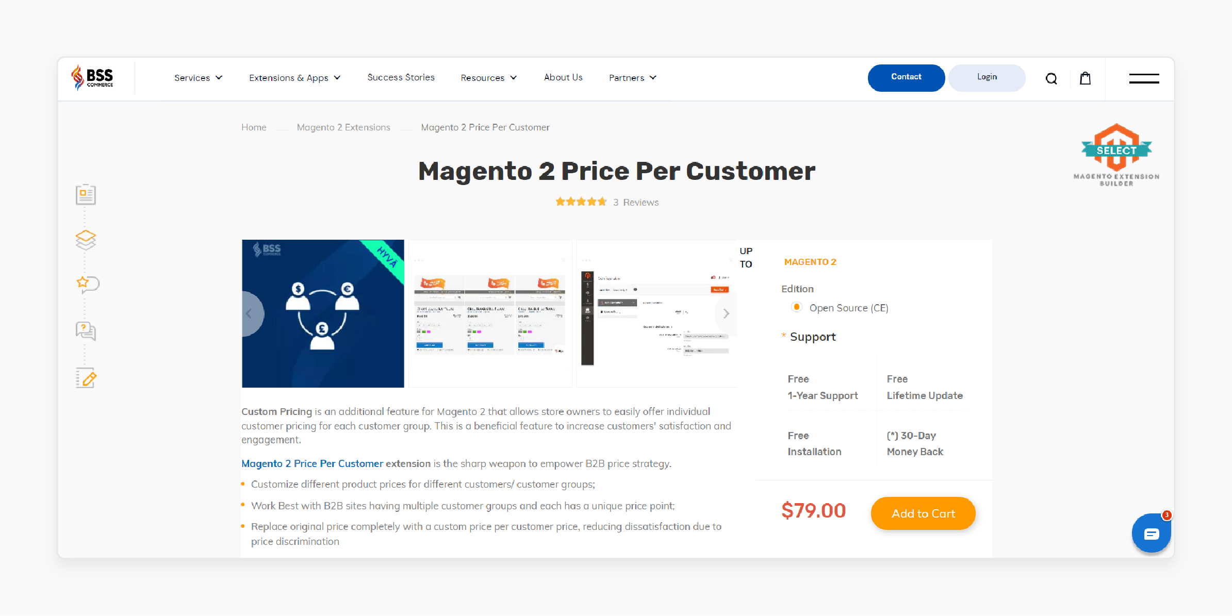Expand the Extensions and Apps dropdown

pyautogui.click(x=294, y=77)
